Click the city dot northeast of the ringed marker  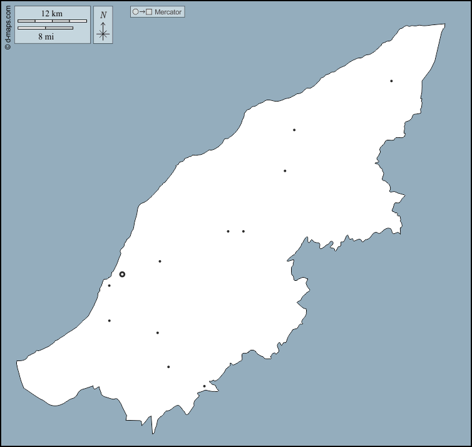160,261
